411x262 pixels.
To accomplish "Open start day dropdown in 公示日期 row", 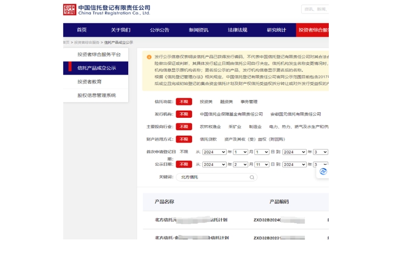I will pyautogui.click(x=262, y=164).
